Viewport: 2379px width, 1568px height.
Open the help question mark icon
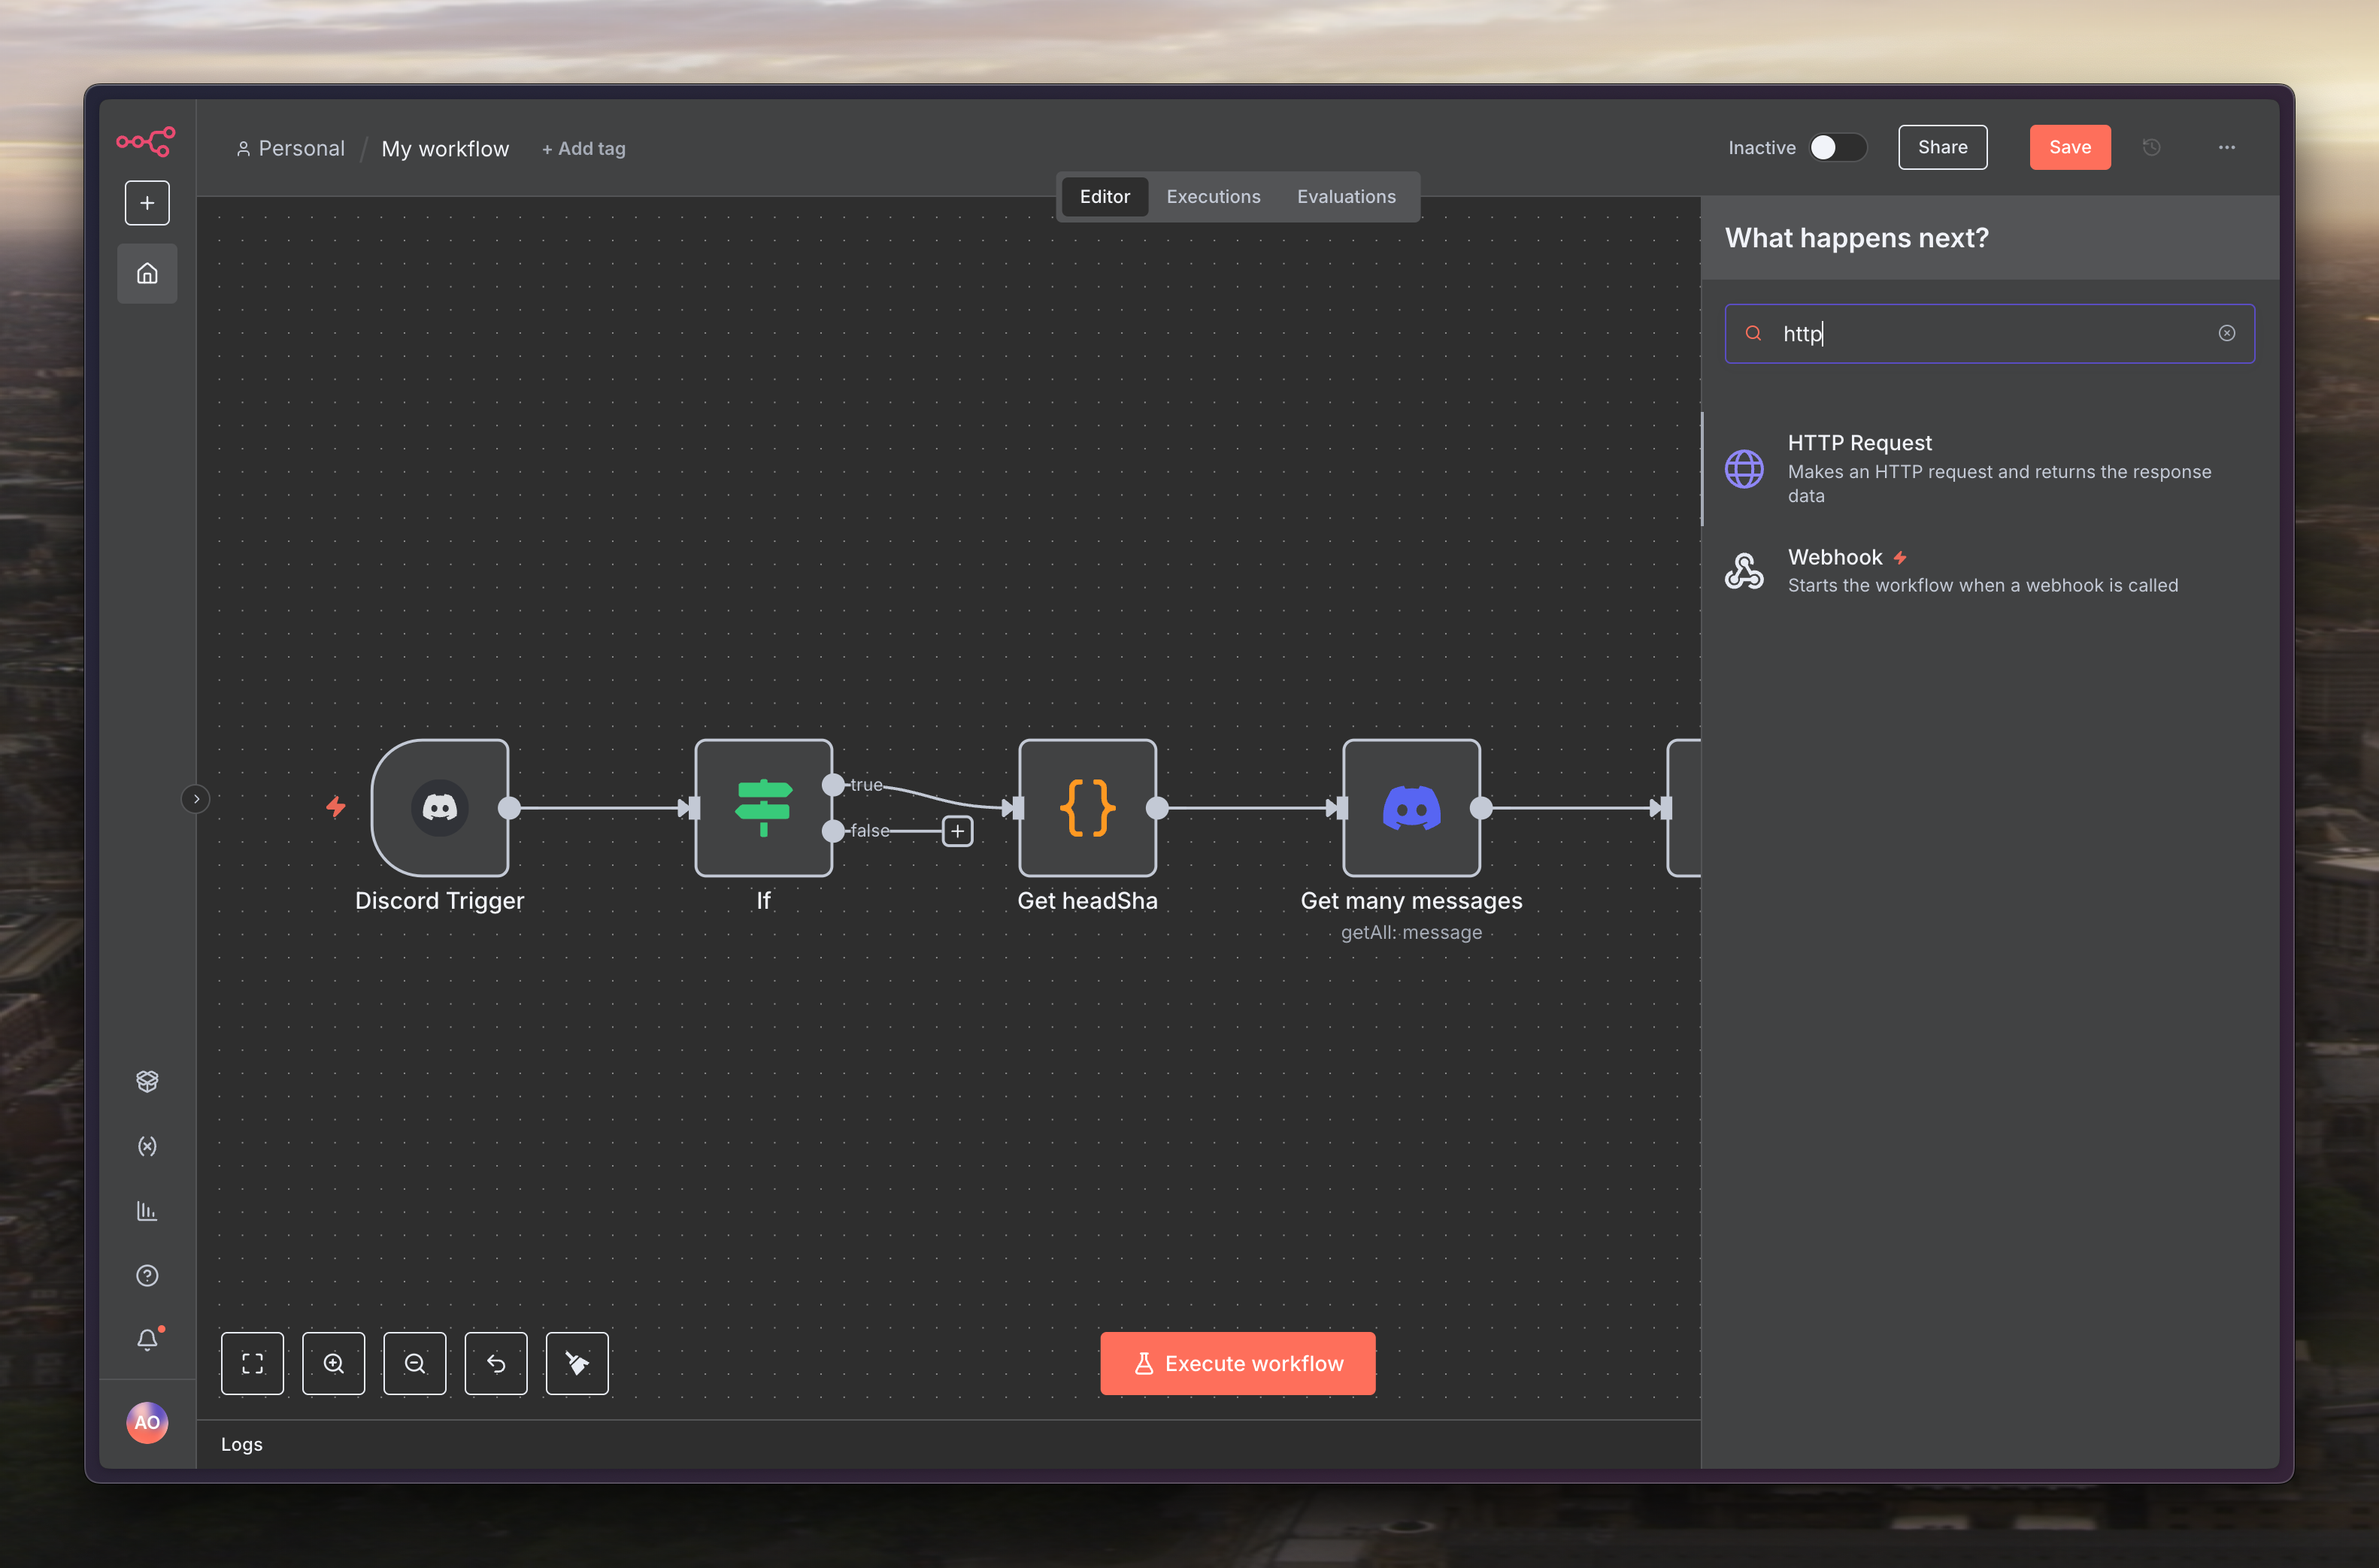pos(147,1276)
